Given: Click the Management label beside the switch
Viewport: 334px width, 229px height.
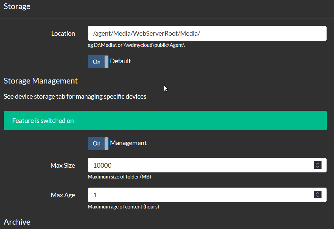Looking at the screenshot, I should 128,143.
